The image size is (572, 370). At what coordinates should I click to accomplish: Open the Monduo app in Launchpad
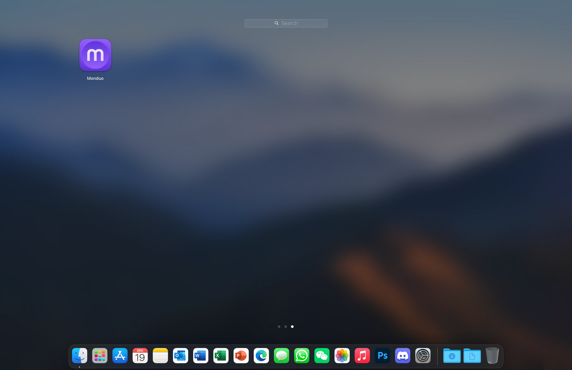pyautogui.click(x=95, y=55)
